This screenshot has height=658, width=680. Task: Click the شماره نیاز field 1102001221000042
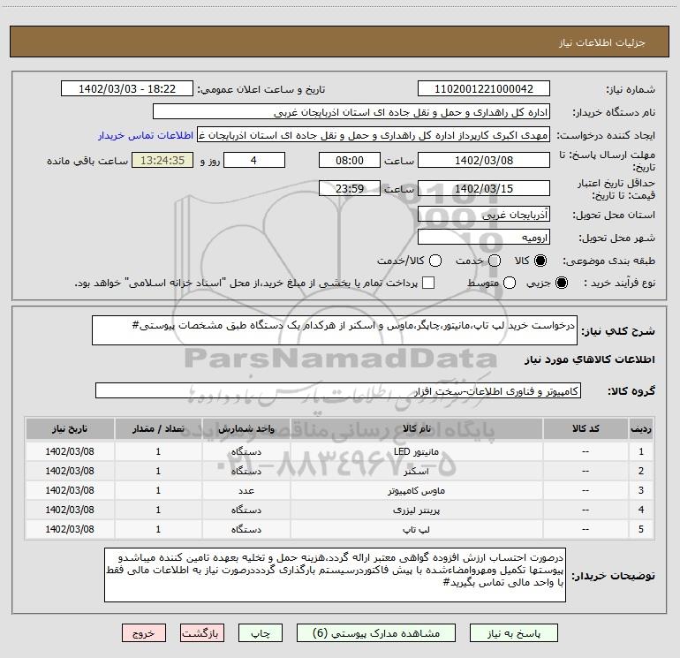coord(484,89)
